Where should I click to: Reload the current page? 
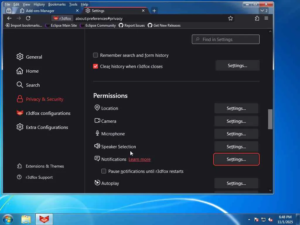28,18
